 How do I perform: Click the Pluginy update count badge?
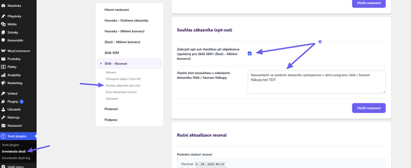pyautogui.click(x=22, y=101)
